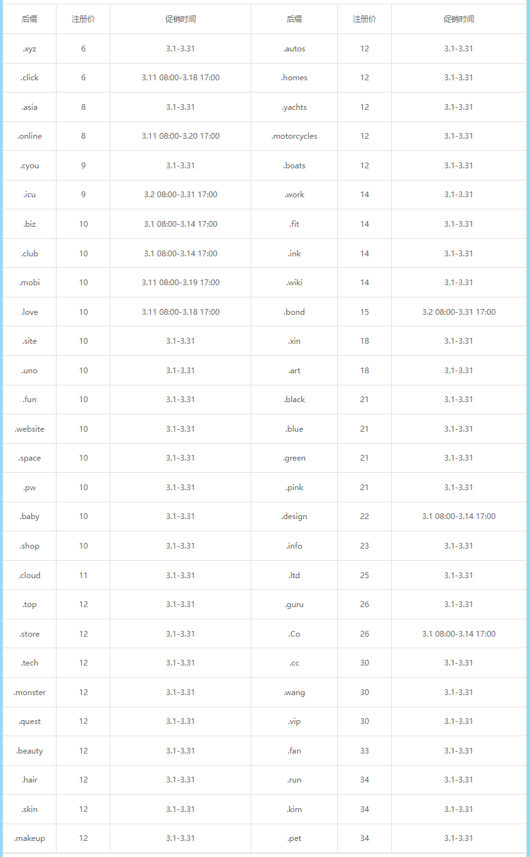Select the .yachts suffix entry
The width and height of the screenshot is (530, 857).
point(294,107)
